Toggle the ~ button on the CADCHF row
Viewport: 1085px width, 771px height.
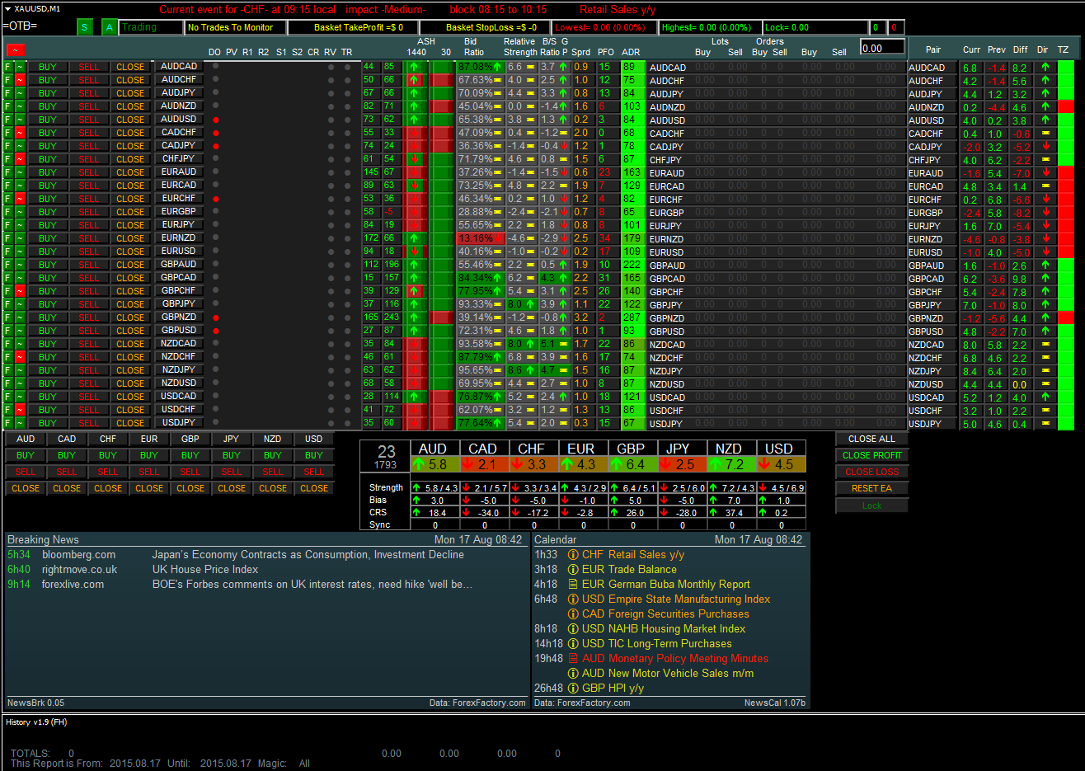(21, 133)
